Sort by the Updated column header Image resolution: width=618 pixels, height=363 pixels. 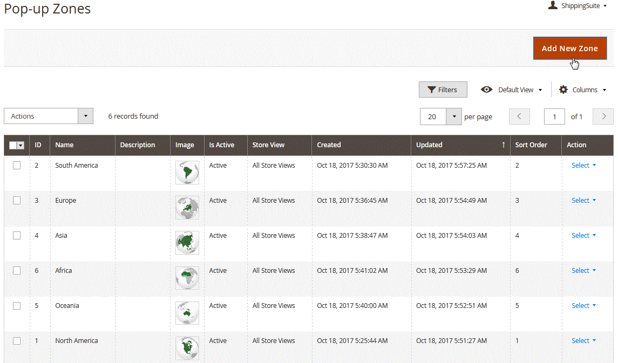[x=429, y=145]
